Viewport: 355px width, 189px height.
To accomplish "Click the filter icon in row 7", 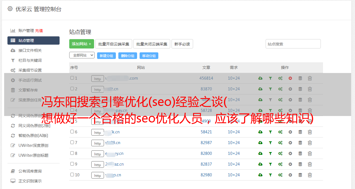I will tap(270, 143).
